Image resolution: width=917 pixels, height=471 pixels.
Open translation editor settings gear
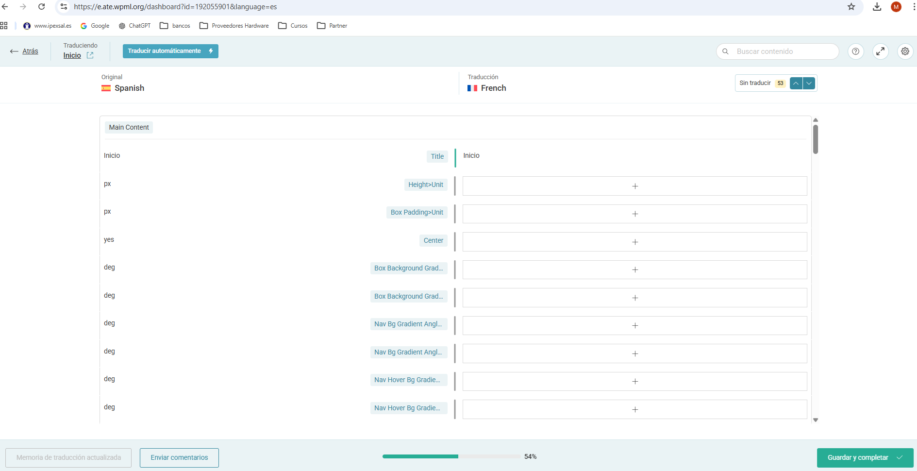[x=905, y=51]
